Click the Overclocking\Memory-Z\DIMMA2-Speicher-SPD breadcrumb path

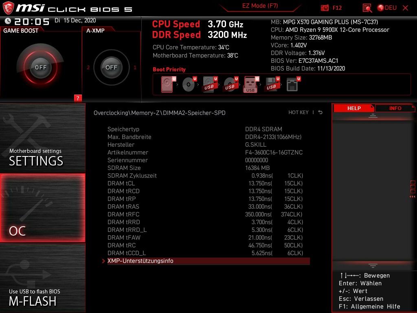pyautogui.click(x=160, y=113)
